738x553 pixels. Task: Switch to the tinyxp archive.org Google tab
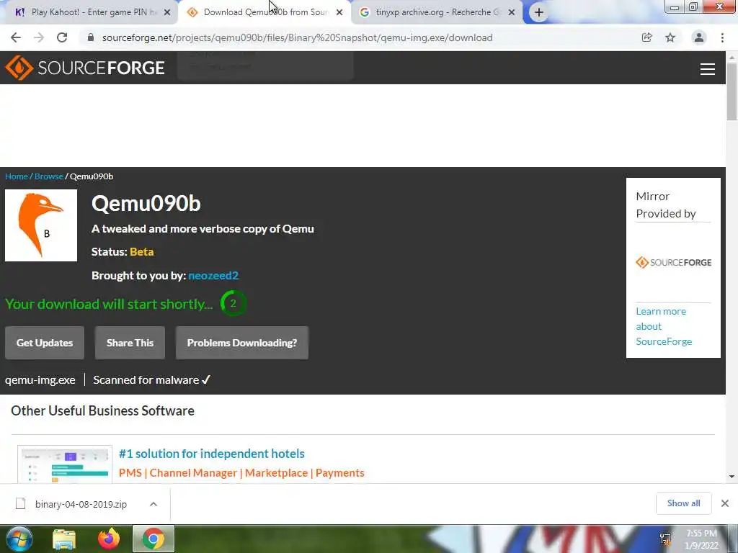click(437, 12)
